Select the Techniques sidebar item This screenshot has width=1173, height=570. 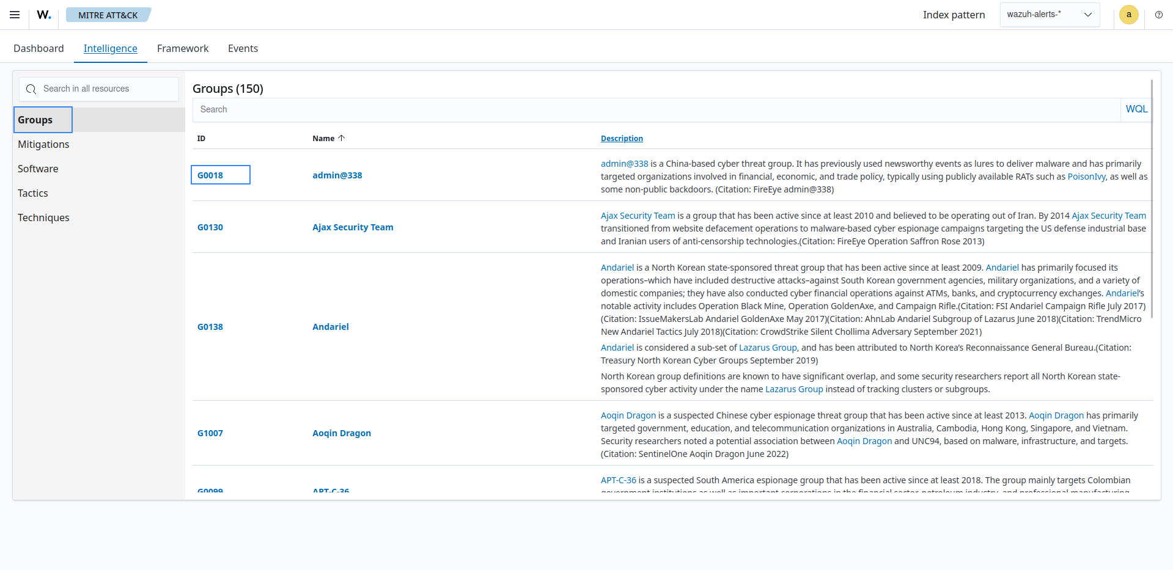[43, 217]
